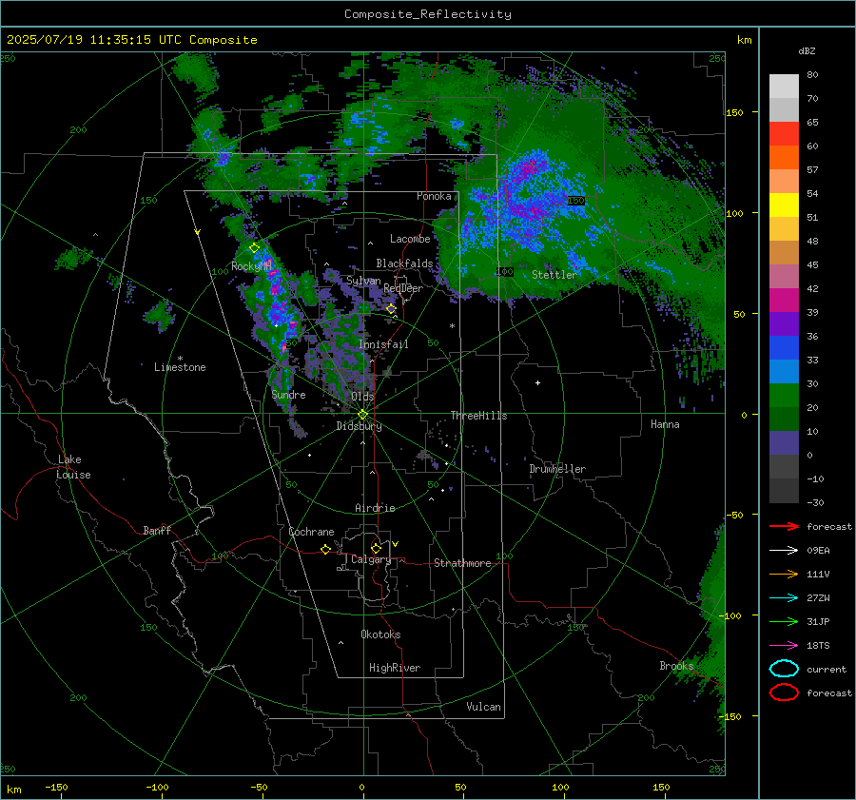Click the 2025/07/19 11:35:15 UTC timestamp

tap(93, 40)
